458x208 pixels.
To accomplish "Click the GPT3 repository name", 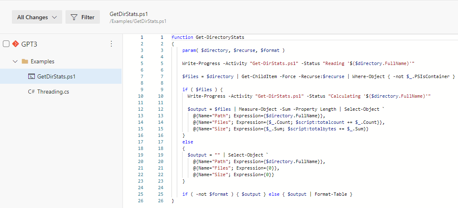I will point(29,44).
